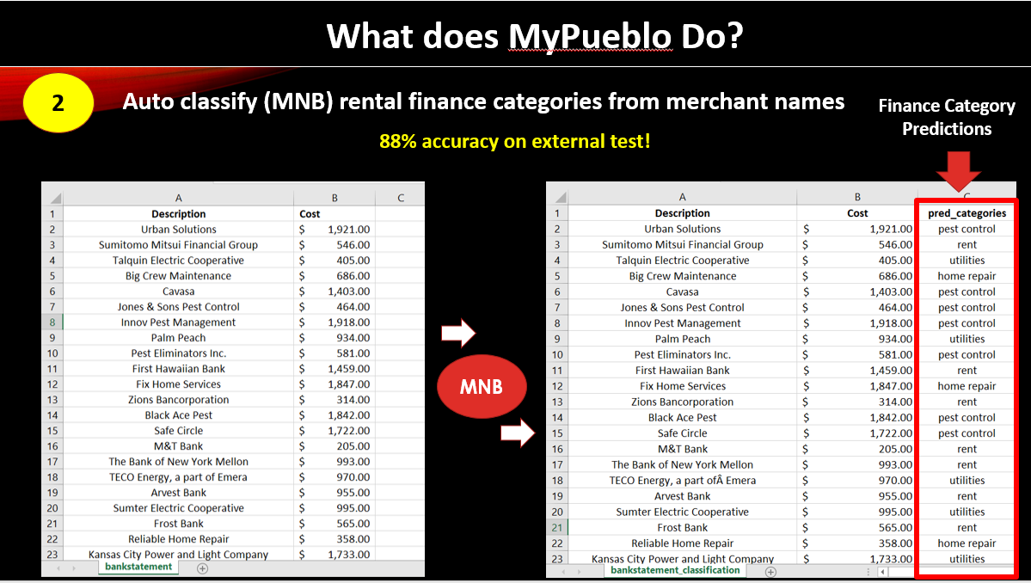Select all cells in the bankstatement sheet

click(x=55, y=198)
